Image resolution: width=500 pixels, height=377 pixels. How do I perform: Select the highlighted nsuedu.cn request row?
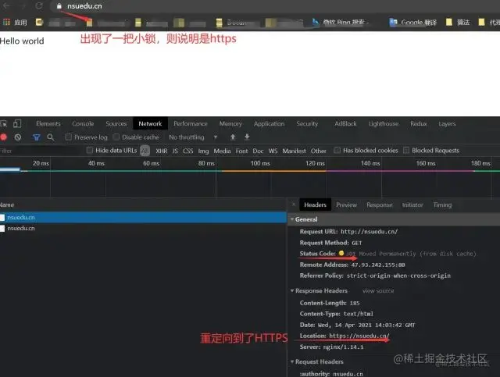coord(143,217)
